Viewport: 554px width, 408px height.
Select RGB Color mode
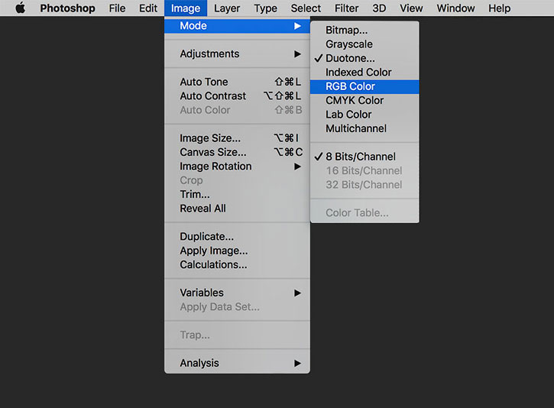coord(364,86)
